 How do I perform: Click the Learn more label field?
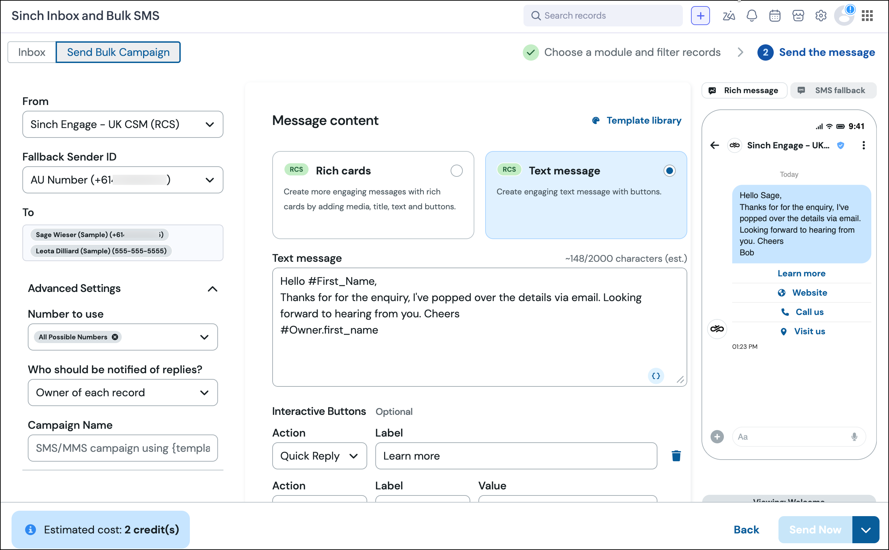click(x=516, y=456)
